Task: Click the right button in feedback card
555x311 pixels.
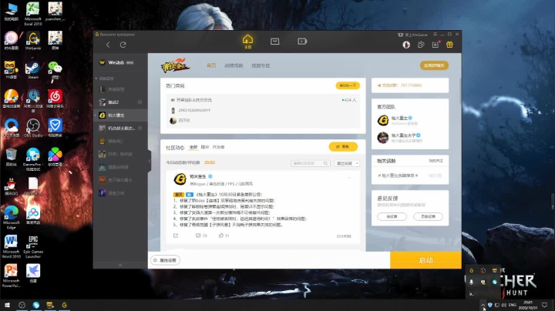Action: pyautogui.click(x=428, y=216)
